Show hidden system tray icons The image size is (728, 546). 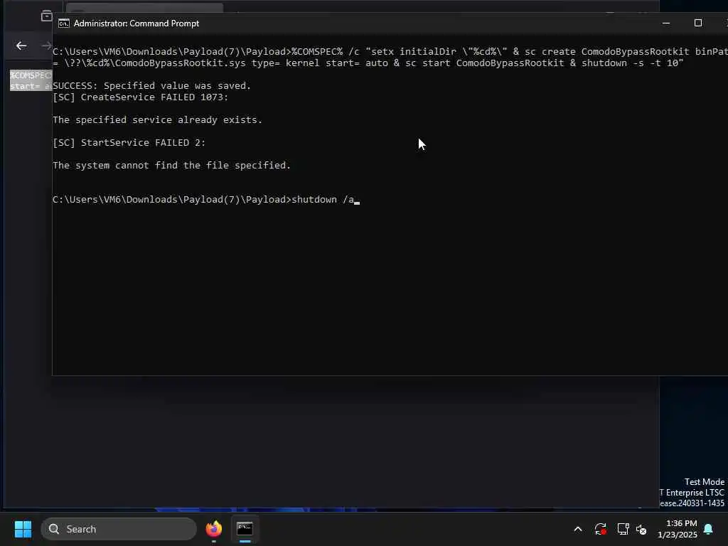578,529
